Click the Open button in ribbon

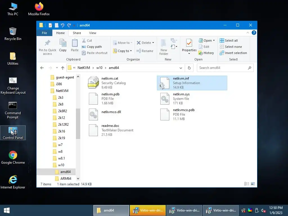205,40
